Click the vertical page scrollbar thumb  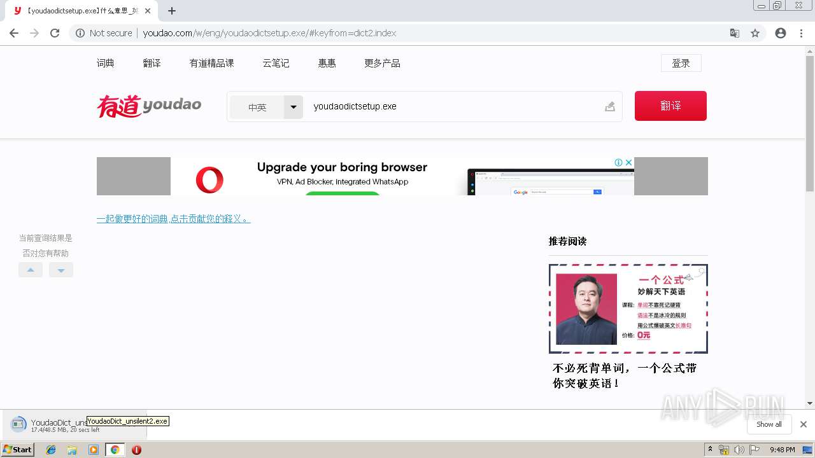810,122
